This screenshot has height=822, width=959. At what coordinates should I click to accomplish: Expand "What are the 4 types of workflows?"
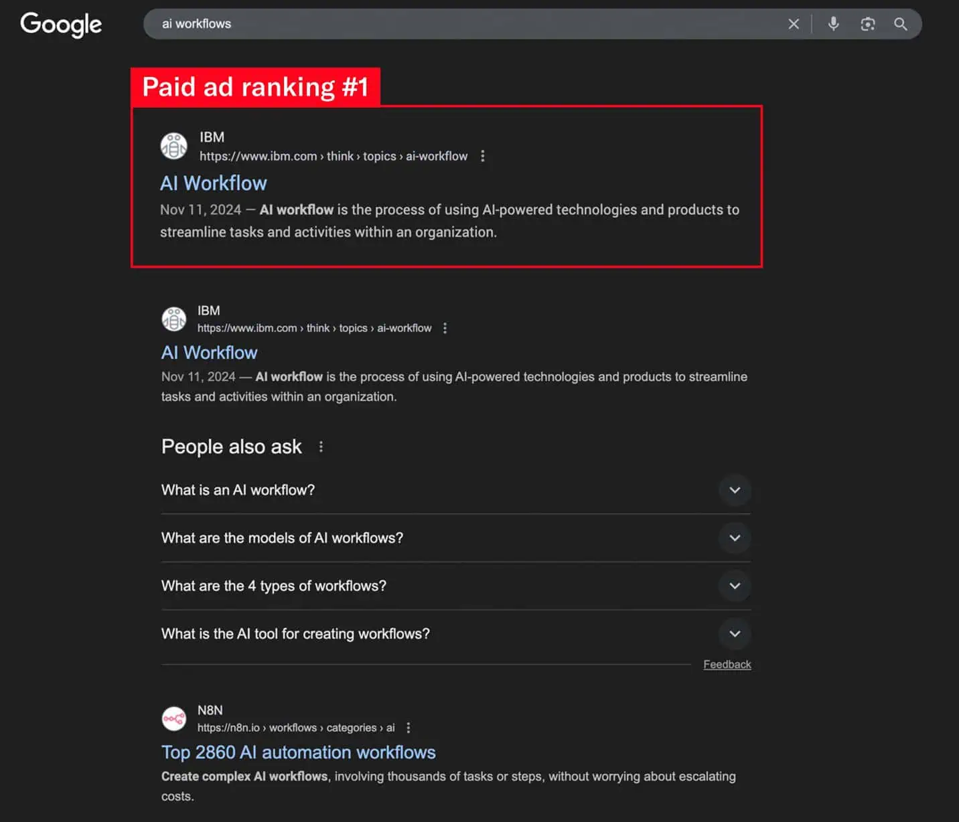(x=456, y=586)
